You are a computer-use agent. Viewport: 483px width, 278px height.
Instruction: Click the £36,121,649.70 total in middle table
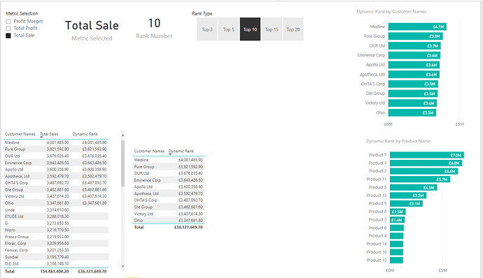[x=188, y=227]
